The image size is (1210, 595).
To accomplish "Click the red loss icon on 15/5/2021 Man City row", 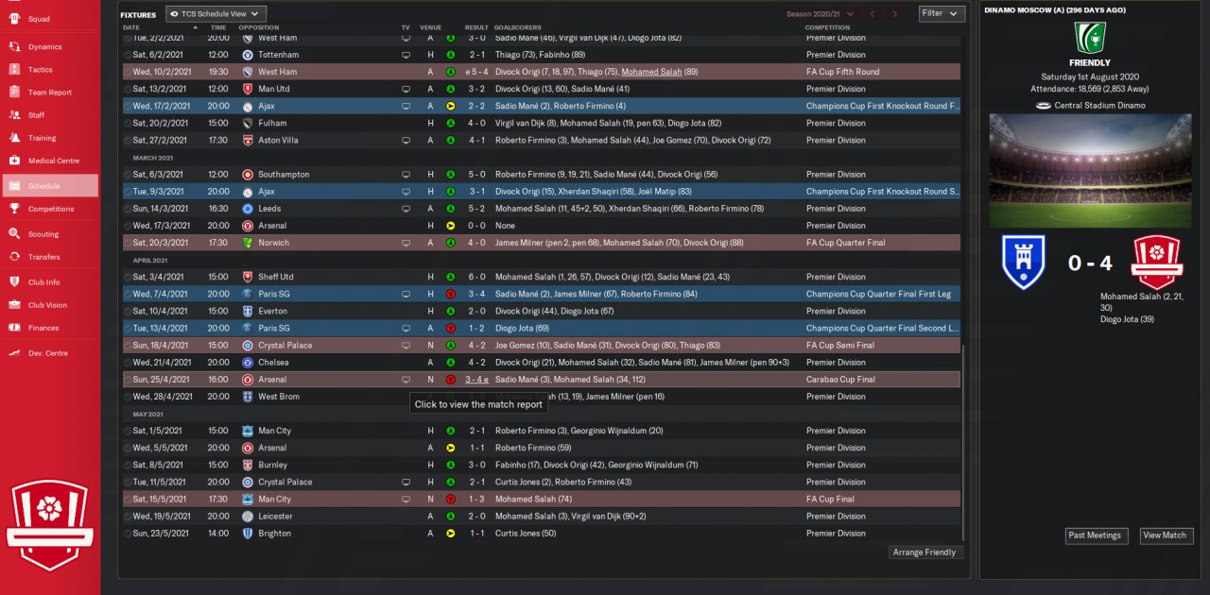I will click(x=451, y=499).
